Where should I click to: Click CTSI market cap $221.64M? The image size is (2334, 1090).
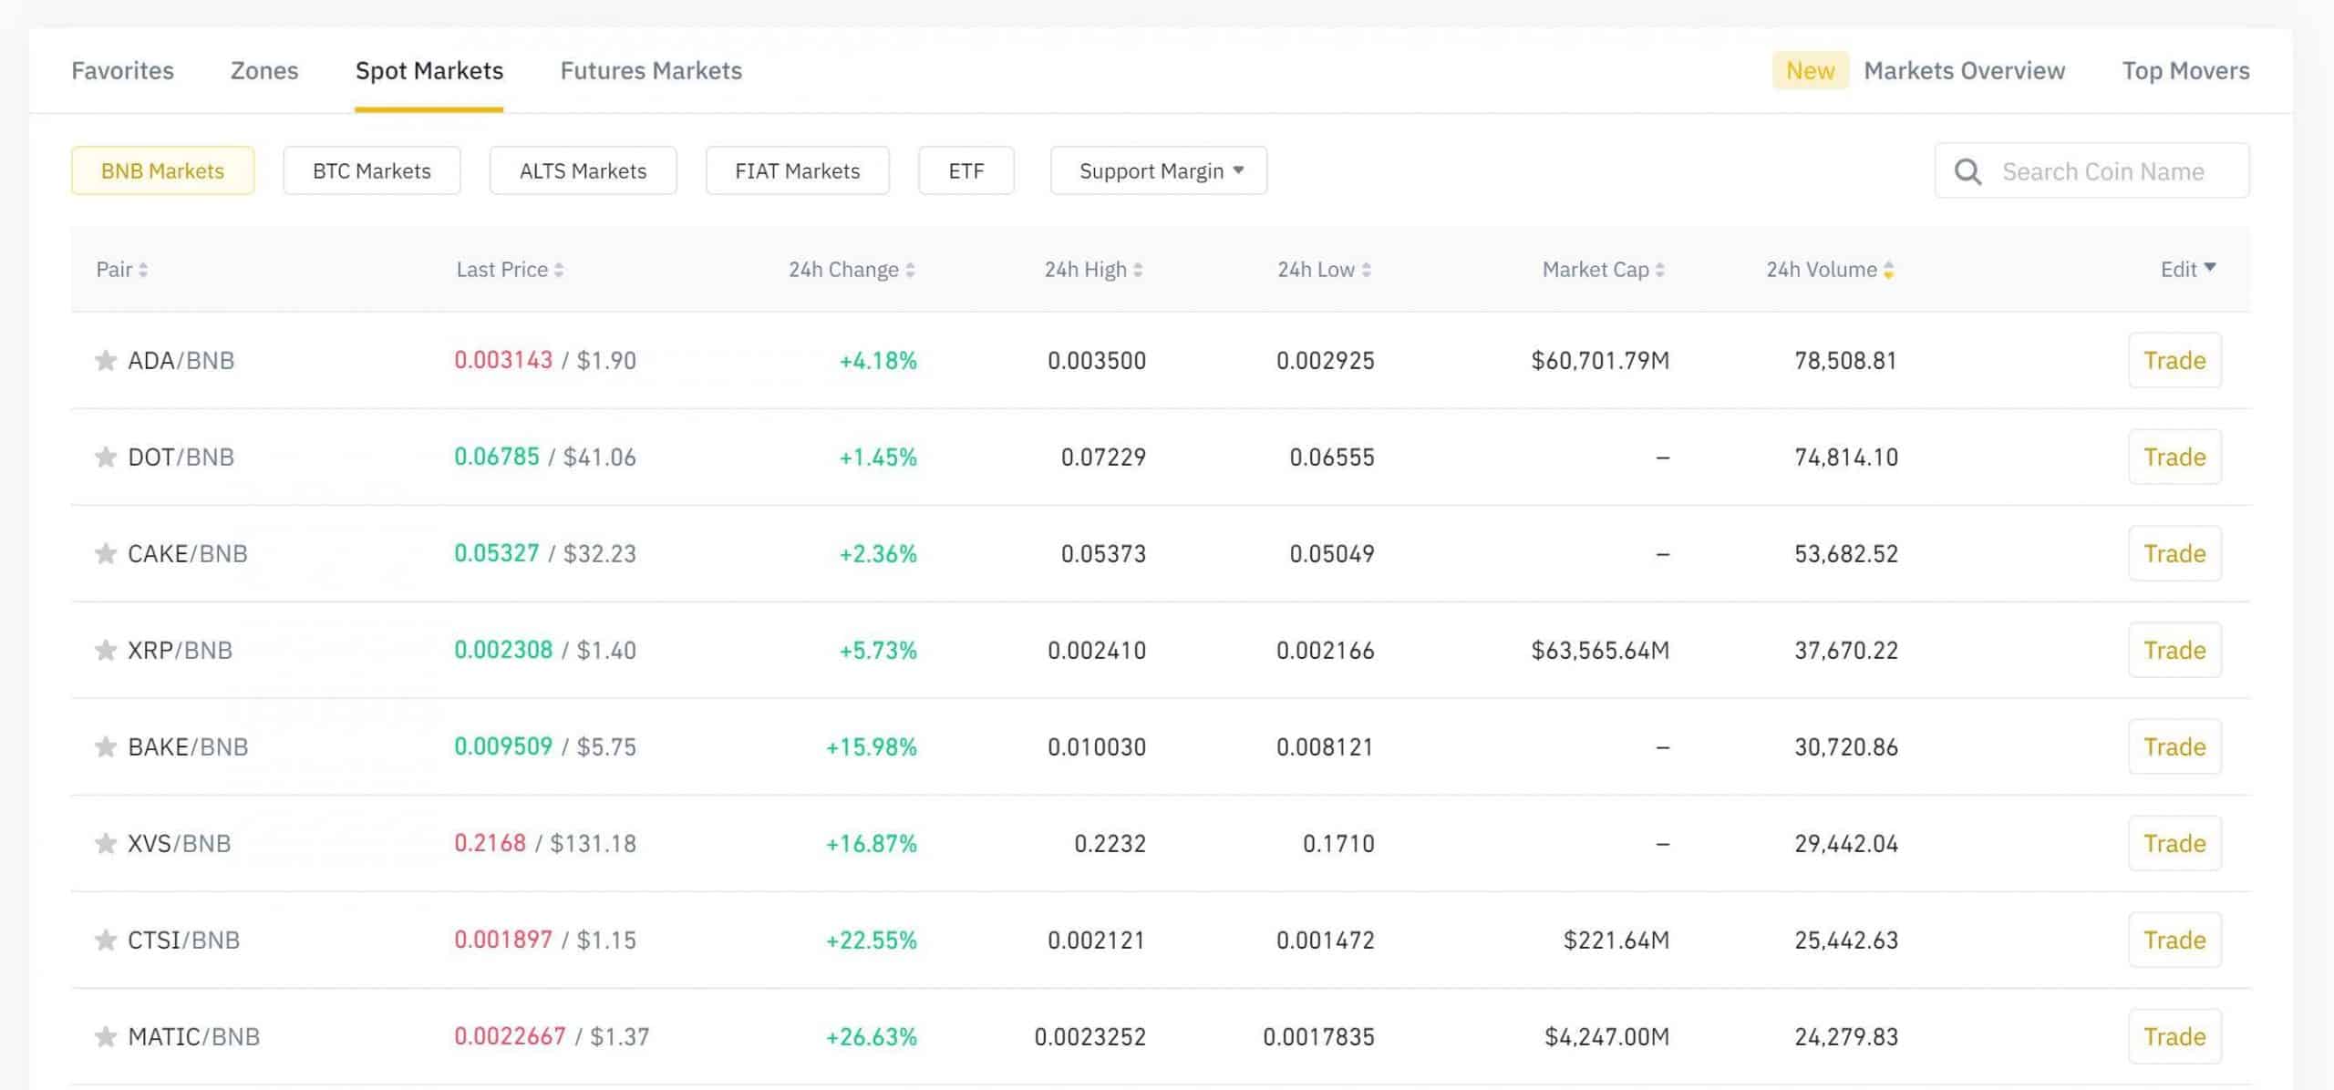pos(1616,940)
